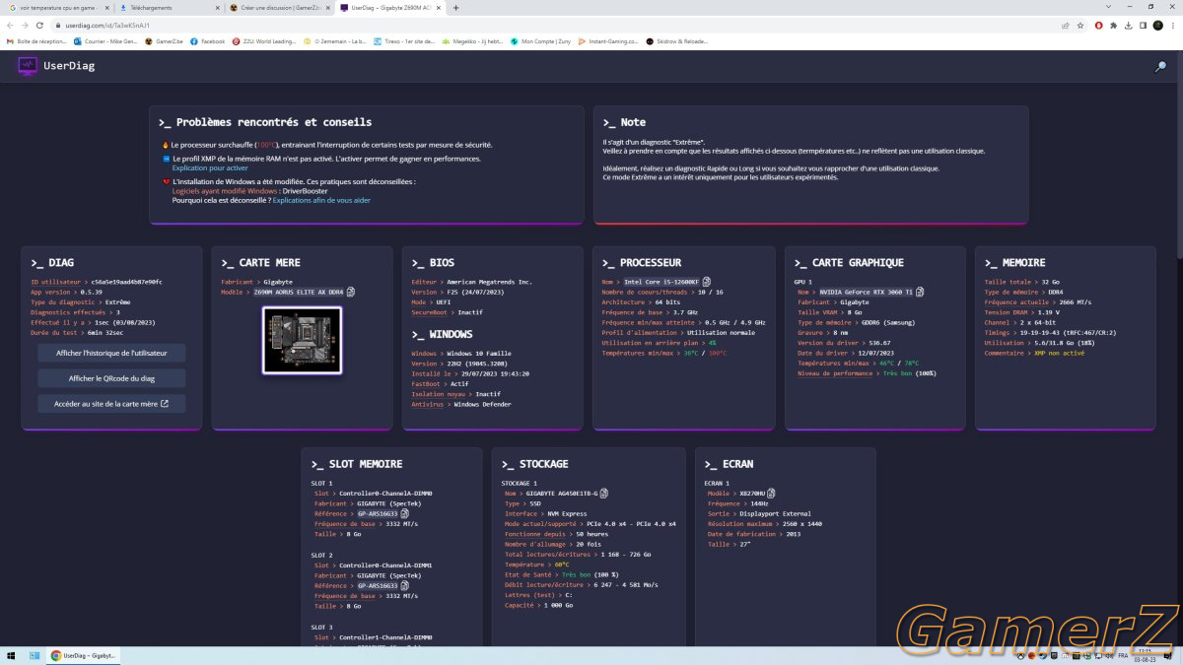
Task: Open Boîte de réception Gmail bookmark
Action: tap(38, 41)
